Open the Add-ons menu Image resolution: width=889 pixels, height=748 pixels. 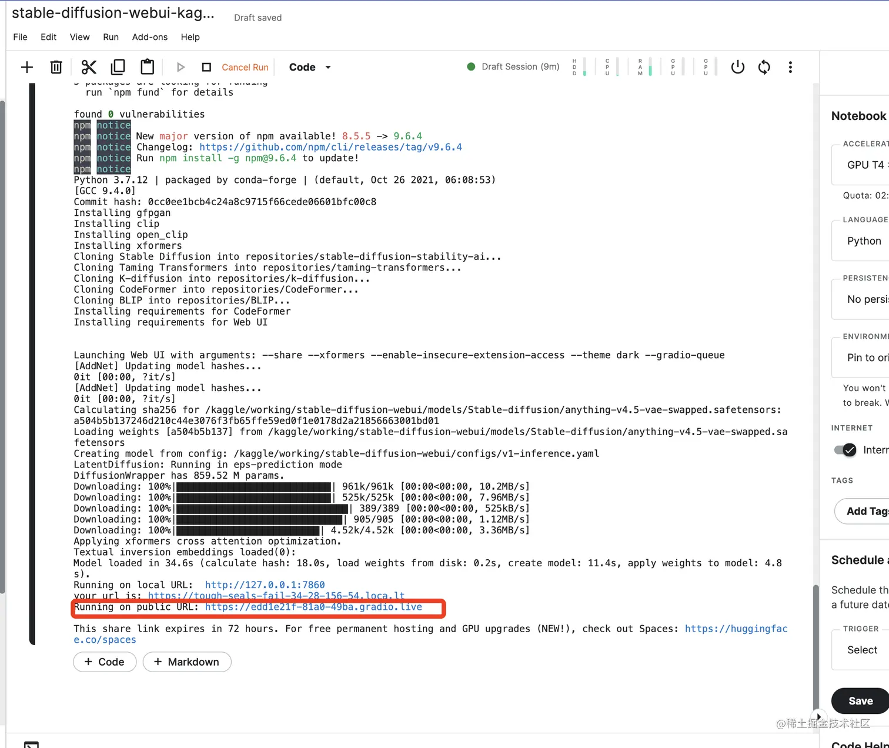150,37
